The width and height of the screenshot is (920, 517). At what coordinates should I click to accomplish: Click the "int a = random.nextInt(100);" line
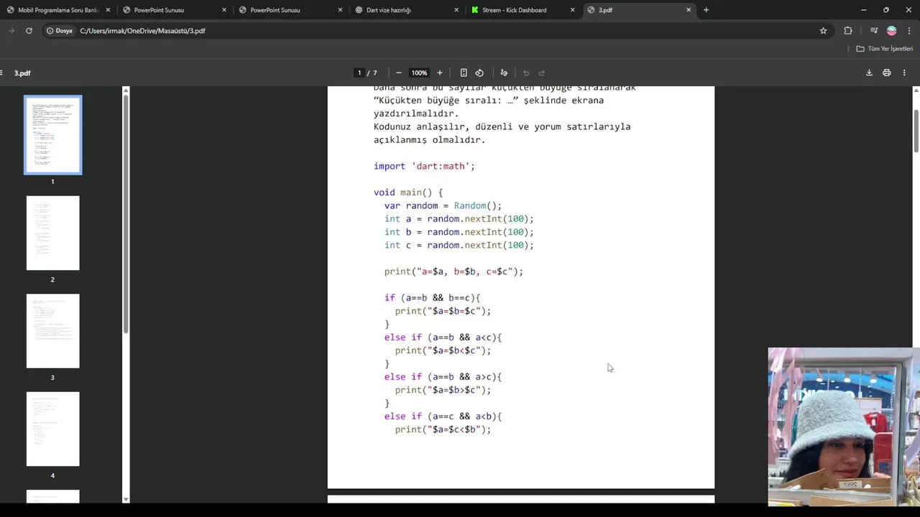(459, 218)
